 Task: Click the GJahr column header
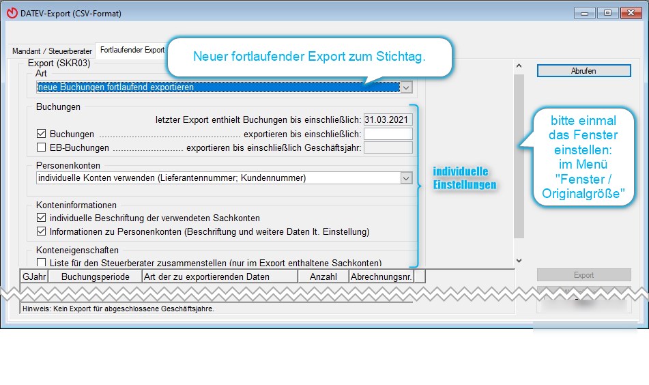click(x=34, y=276)
